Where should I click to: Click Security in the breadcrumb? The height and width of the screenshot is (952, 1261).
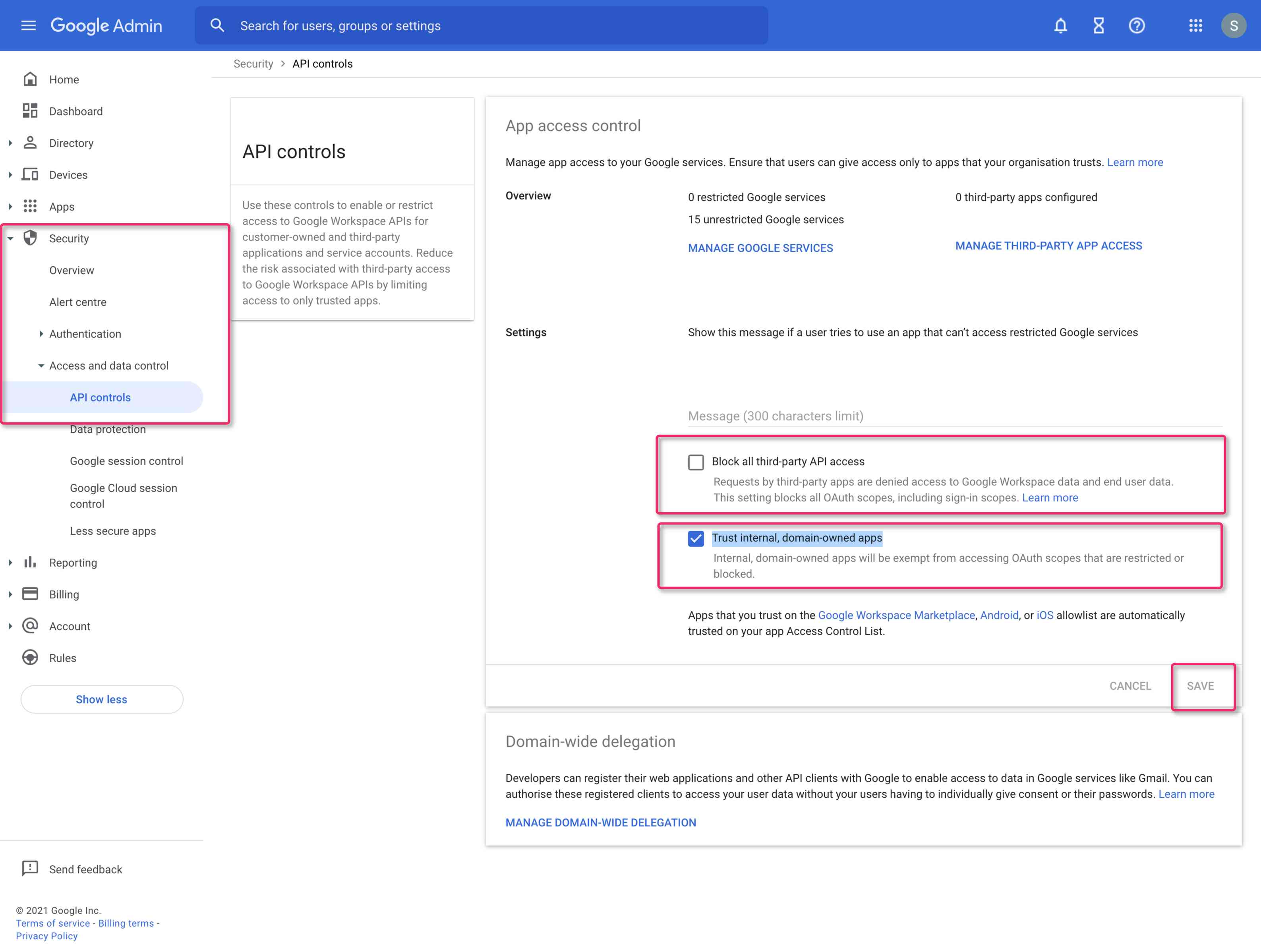point(253,64)
